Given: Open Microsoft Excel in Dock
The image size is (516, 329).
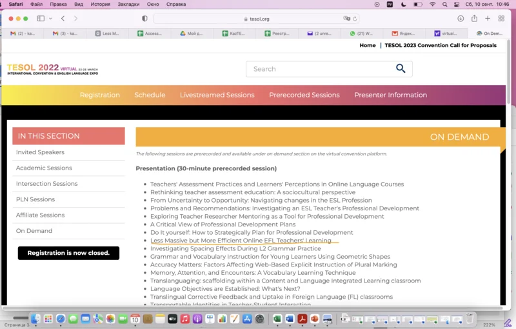Looking at the screenshot, I should click(277, 319).
